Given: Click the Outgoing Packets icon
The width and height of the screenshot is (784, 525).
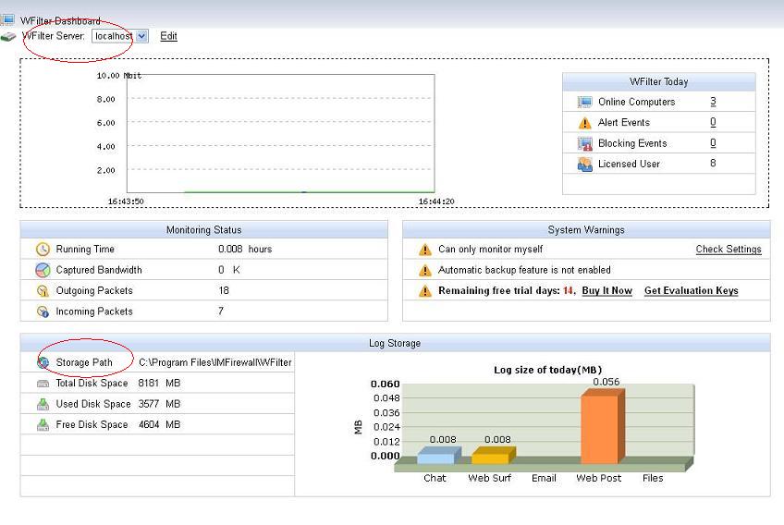Looking at the screenshot, I should [x=43, y=291].
